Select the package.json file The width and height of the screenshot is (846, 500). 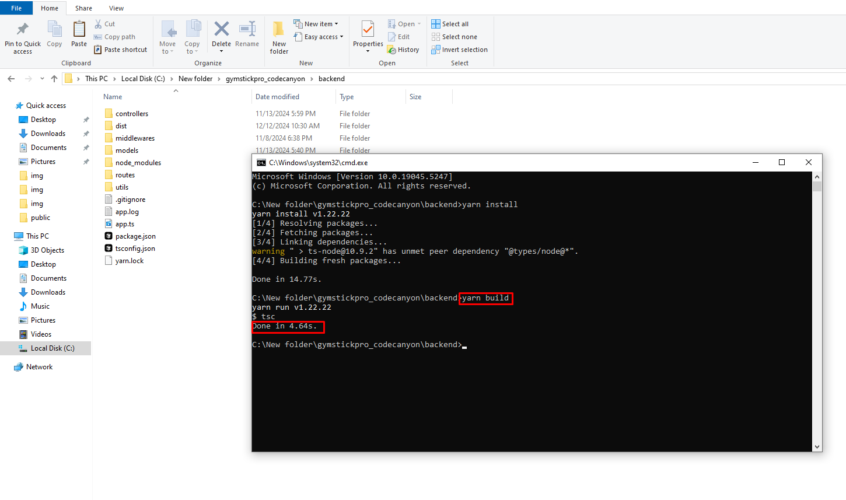135,236
